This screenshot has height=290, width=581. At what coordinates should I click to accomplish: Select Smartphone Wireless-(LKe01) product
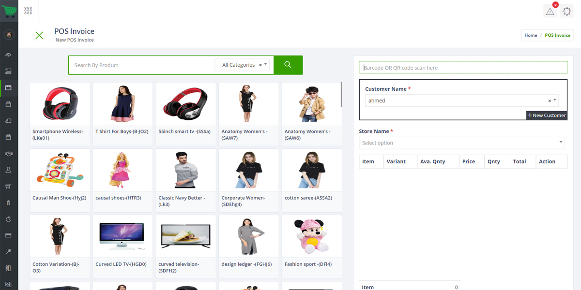pyautogui.click(x=60, y=114)
